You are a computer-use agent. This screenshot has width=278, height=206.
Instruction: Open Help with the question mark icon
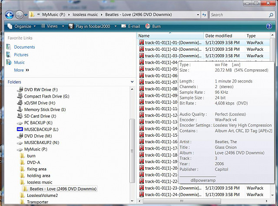pyautogui.click(x=269, y=26)
